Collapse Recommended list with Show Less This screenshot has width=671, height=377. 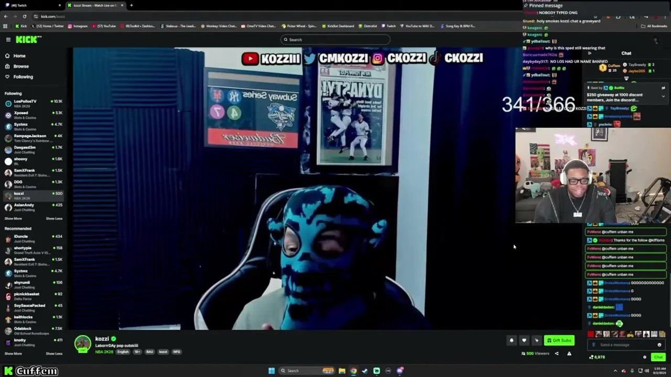click(x=54, y=353)
